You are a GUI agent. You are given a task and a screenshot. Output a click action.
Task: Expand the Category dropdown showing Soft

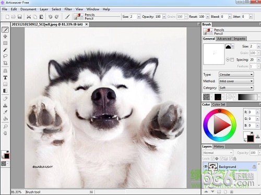click(236, 88)
